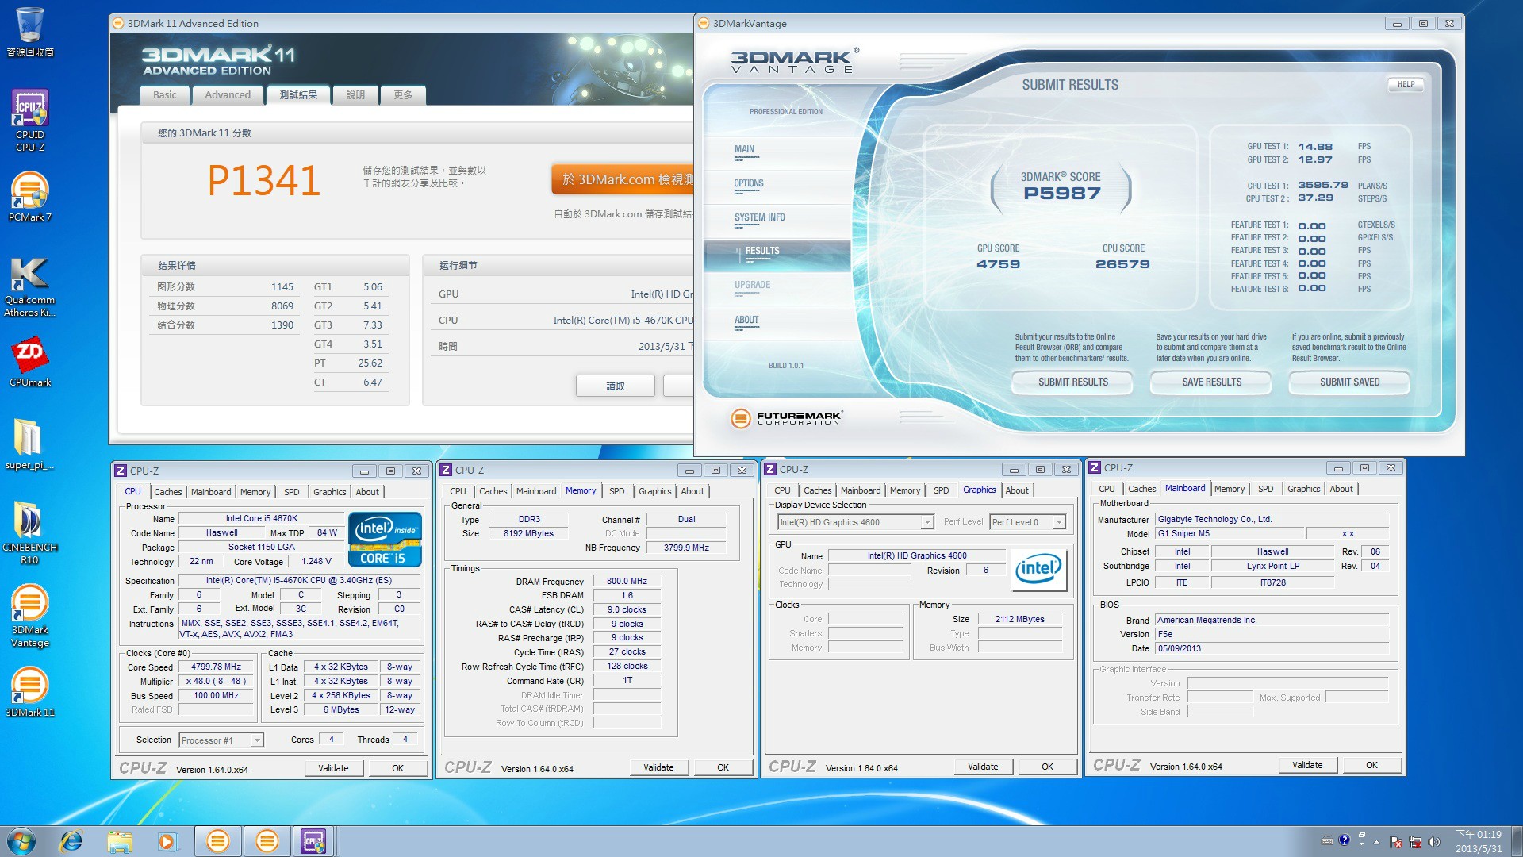The height and width of the screenshot is (857, 1523).
Task: Click OK in the Mainboard CPU-Z window
Action: pos(1371,765)
